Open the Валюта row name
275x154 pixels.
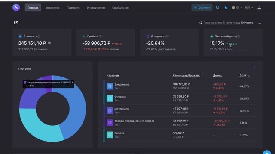(x=119, y=133)
